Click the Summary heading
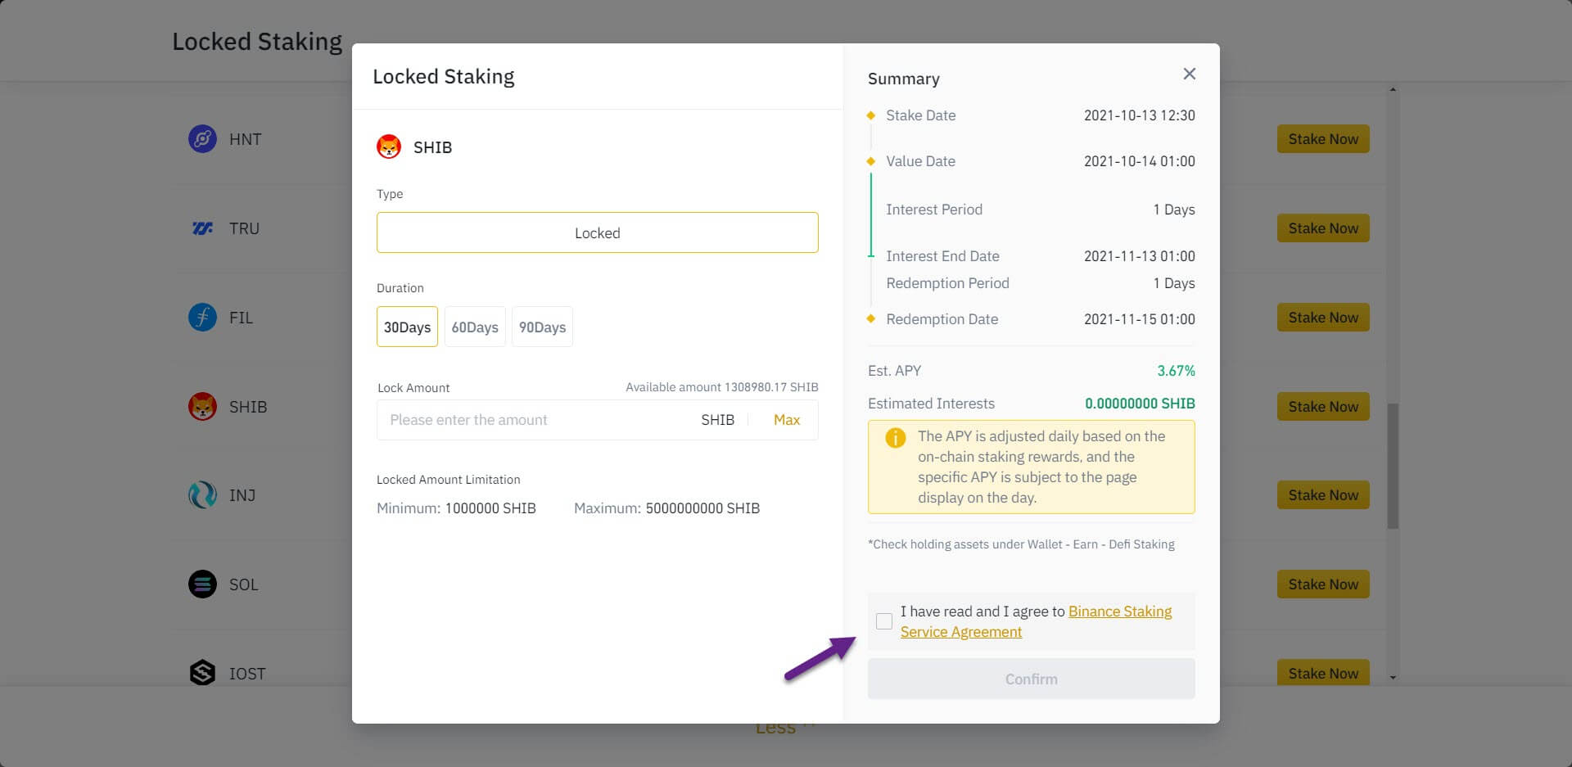The image size is (1572, 767). (904, 79)
